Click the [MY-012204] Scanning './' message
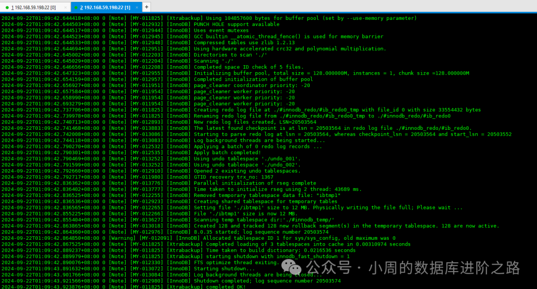The width and height of the screenshot is (537, 289). pos(214,61)
